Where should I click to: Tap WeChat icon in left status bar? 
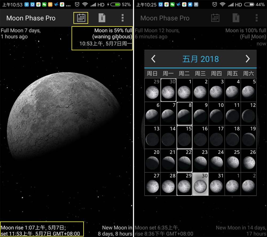click(x=44, y=5)
